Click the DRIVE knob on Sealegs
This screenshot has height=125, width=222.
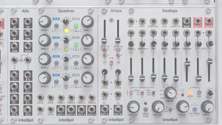133,107
